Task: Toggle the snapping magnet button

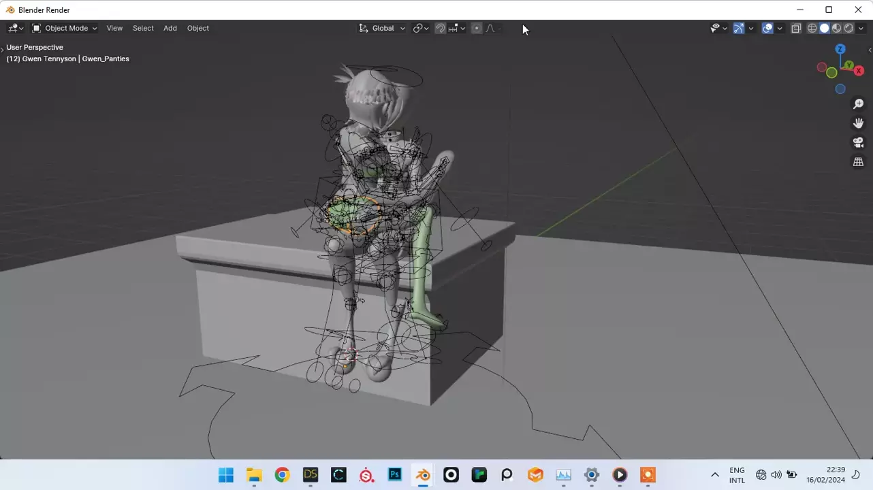Action: point(440,29)
